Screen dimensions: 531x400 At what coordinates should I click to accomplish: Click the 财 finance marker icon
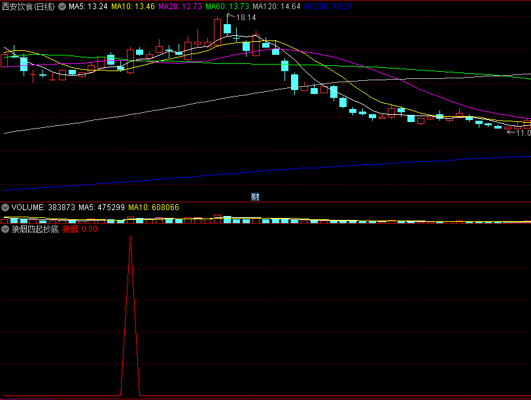(x=255, y=196)
